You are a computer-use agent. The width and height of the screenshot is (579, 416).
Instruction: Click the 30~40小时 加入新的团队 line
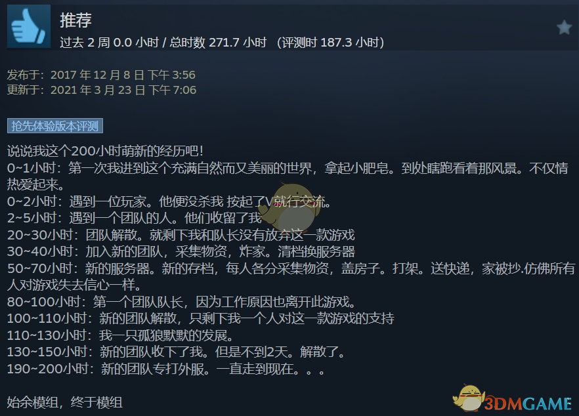(x=181, y=252)
